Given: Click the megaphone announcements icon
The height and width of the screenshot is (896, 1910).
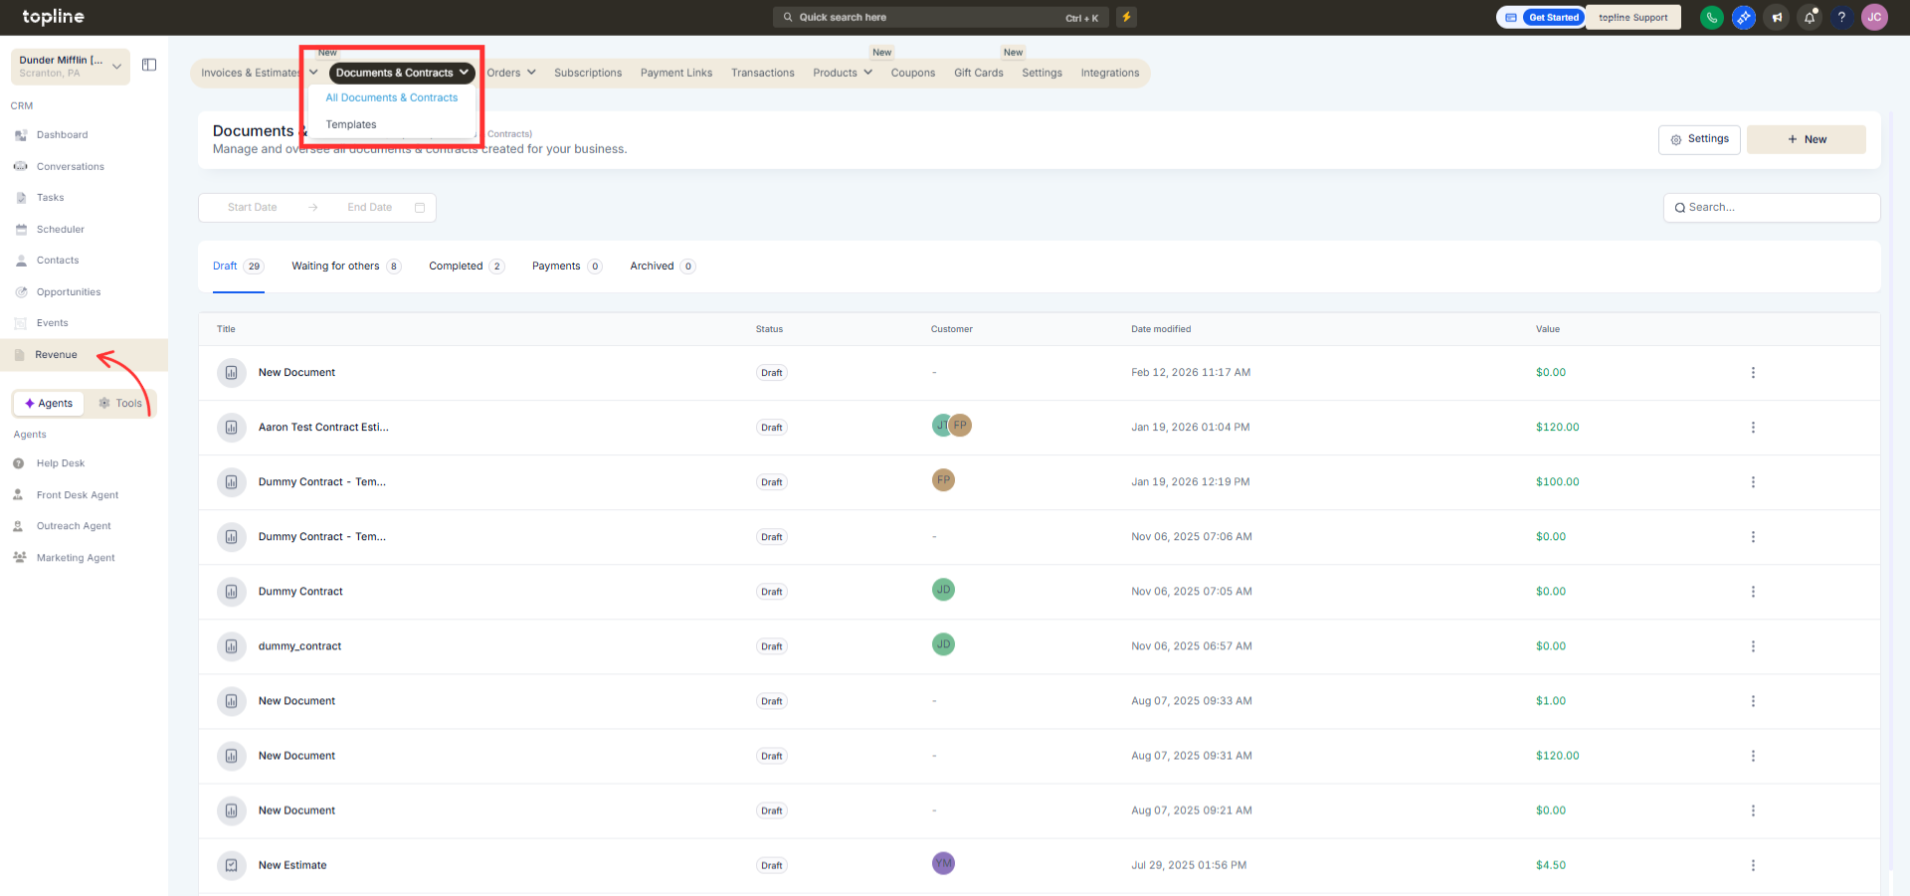Looking at the screenshot, I should (x=1777, y=17).
